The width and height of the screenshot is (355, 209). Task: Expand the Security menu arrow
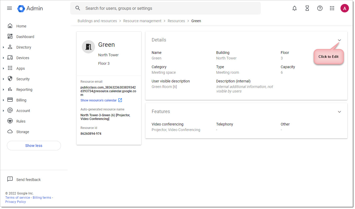pos(3,79)
